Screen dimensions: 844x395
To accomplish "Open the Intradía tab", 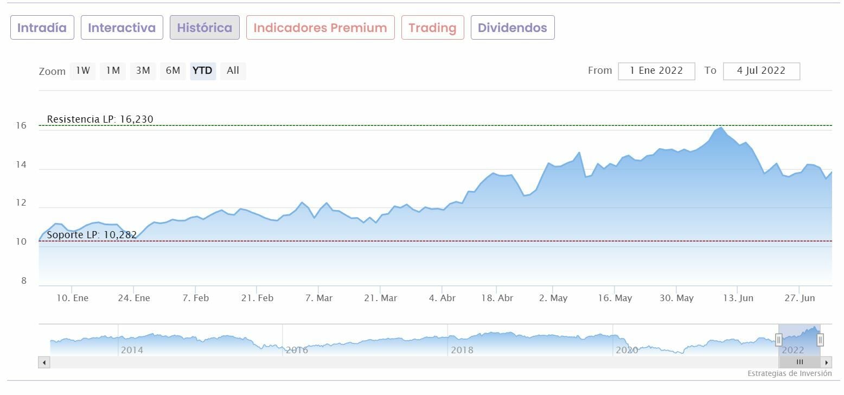I will point(42,28).
